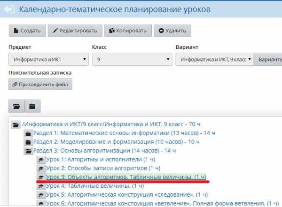Expand folder icon of Раздел 1
Image resolution: width=282 pixels, height=207 pixels.
click(x=28, y=133)
